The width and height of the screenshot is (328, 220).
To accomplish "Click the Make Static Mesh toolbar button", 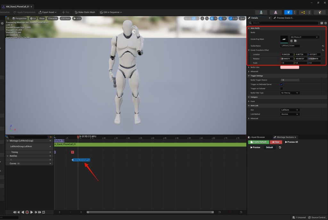I will [85, 12].
